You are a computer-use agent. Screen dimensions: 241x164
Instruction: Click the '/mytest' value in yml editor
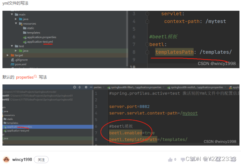(216, 21)
